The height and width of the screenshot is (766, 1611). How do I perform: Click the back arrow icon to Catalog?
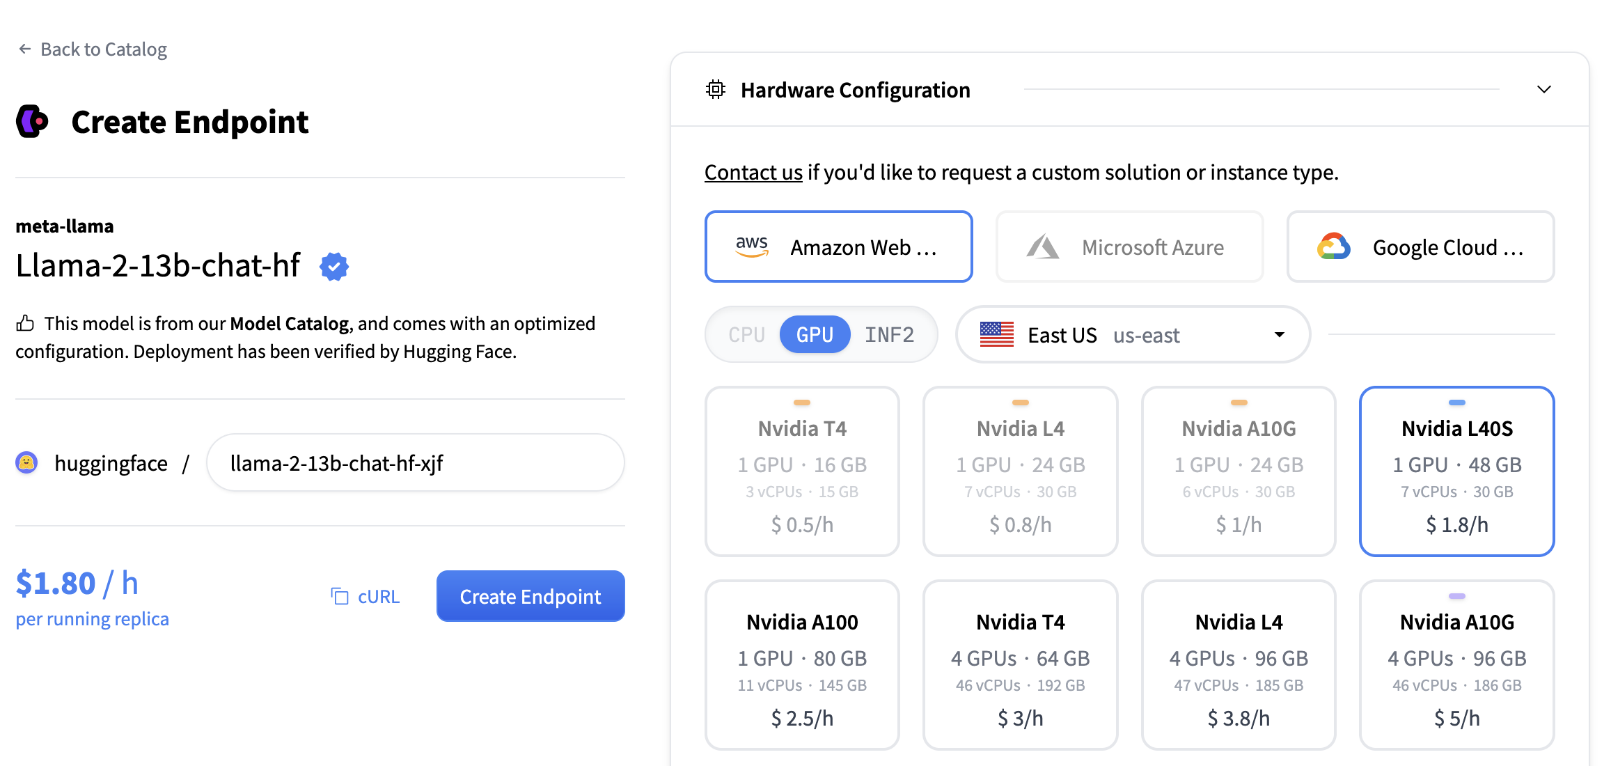pyautogui.click(x=25, y=49)
